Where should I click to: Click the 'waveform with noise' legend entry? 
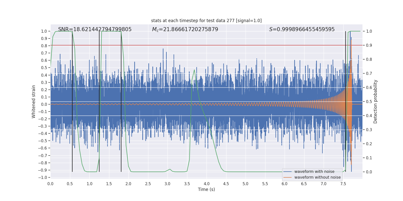[314, 172]
